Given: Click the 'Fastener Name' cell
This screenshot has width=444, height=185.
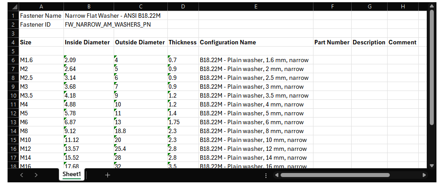Looking at the screenshot, I should (x=41, y=16).
